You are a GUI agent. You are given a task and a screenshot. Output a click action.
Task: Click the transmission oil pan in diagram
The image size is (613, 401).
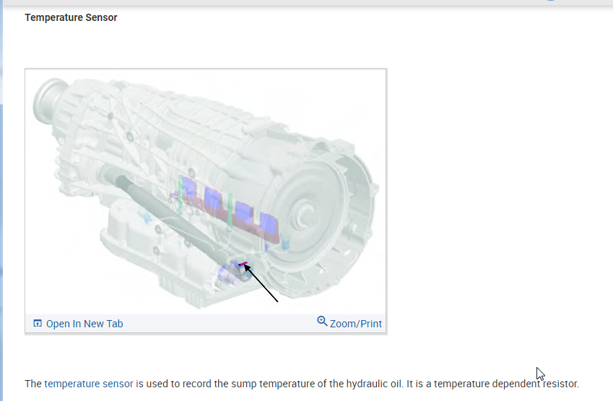(x=144, y=246)
